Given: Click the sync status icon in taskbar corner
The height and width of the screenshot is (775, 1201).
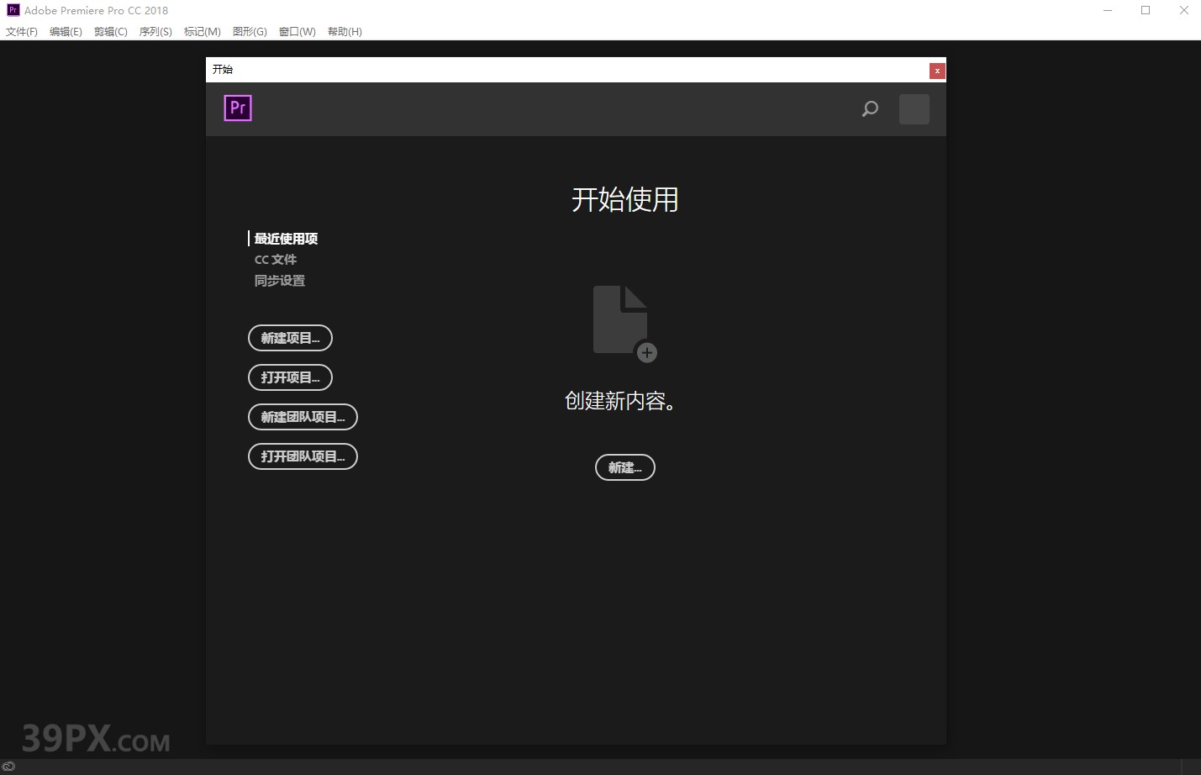Looking at the screenshot, I should (9, 766).
